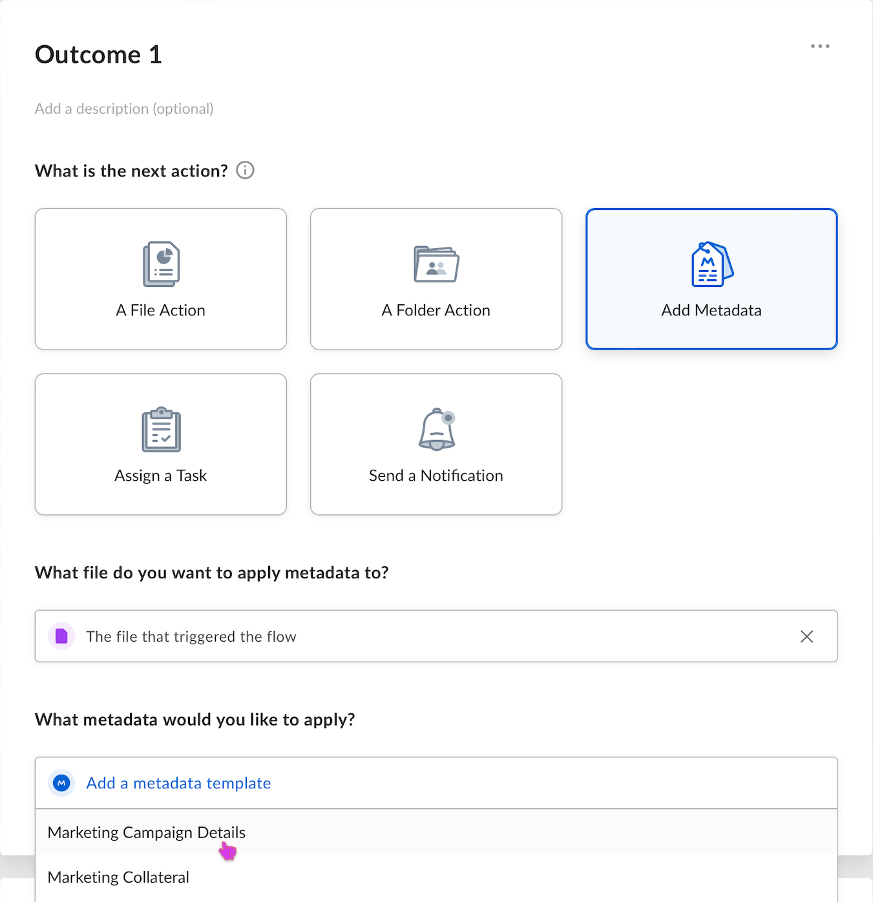Screen dimensions: 873x902
Task: Click the purple file icon in file field
Action: [61, 636]
